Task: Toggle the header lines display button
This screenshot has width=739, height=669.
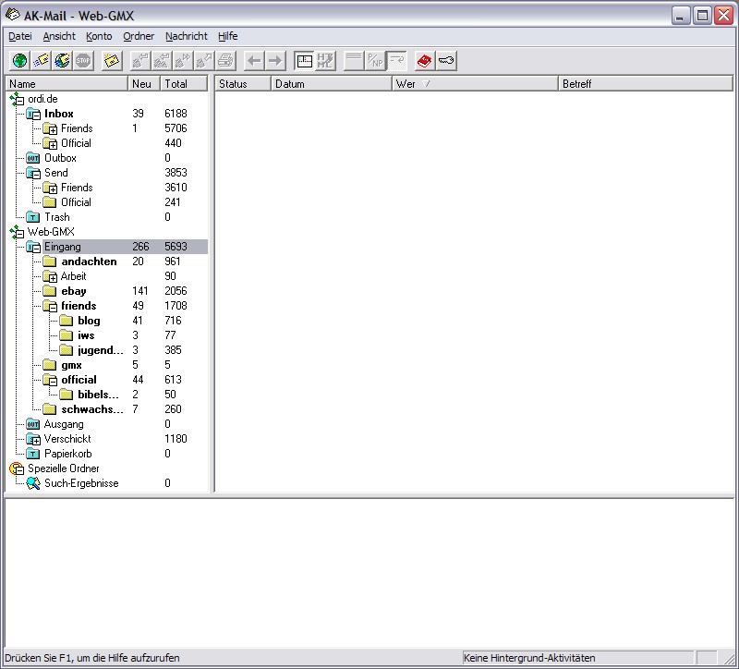Action: coord(354,61)
